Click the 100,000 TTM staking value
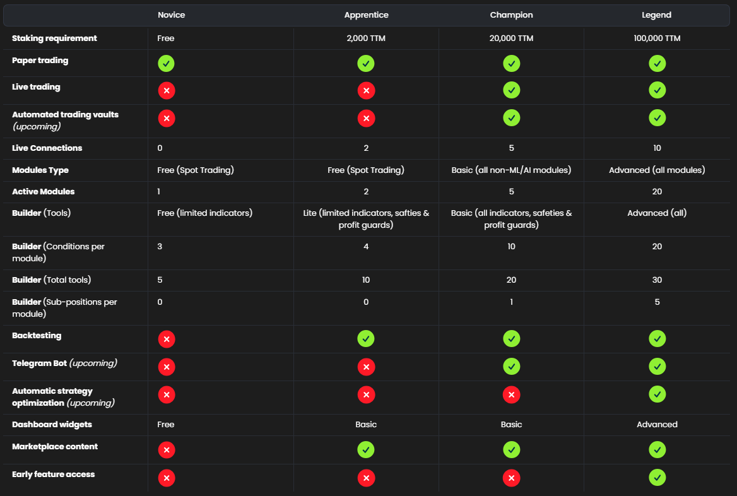 [657, 38]
